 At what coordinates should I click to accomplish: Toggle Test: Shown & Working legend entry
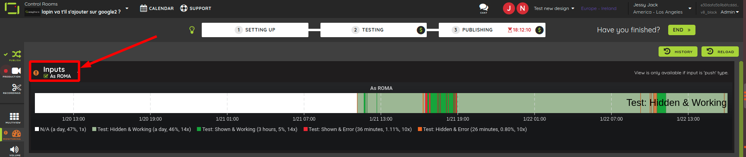[x=247, y=129]
